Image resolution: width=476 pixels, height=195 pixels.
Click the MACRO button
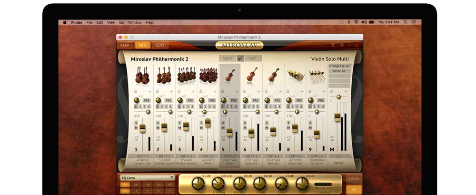(x=354, y=178)
